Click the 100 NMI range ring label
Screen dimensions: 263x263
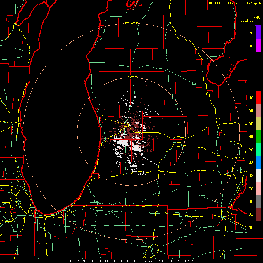coord(131,23)
